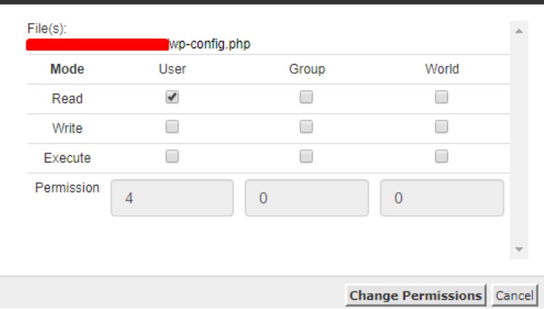Image resolution: width=544 pixels, height=309 pixels.
Task: Click the scrollbar down arrow
Action: pos(518,250)
